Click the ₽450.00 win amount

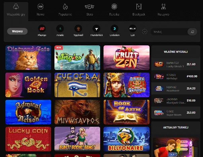192,76
